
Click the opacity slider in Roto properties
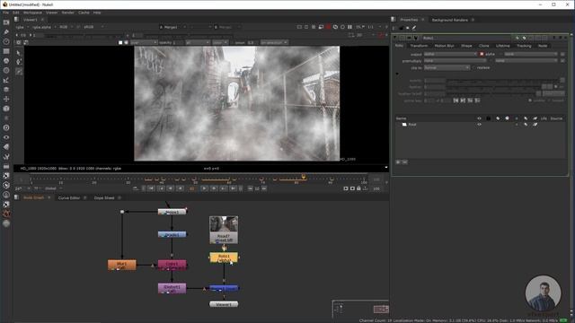coord(502,81)
